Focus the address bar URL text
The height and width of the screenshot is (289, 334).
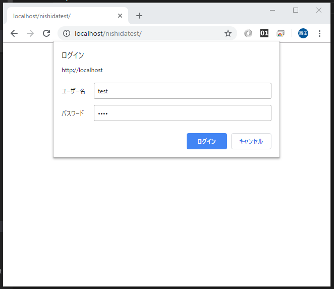tap(108, 33)
